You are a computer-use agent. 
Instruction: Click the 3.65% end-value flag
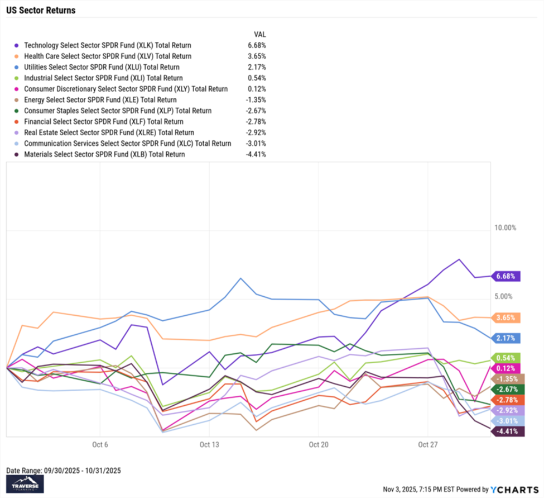506,317
